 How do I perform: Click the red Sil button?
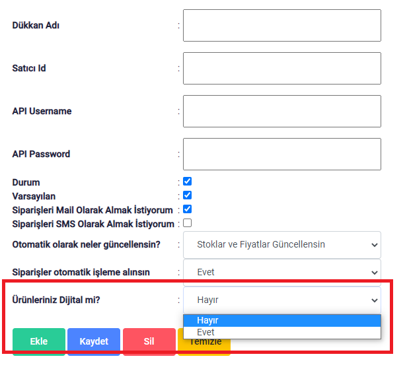(149, 341)
